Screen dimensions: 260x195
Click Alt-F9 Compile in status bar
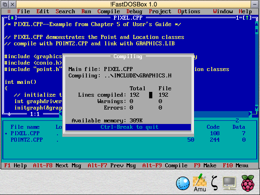(165, 166)
